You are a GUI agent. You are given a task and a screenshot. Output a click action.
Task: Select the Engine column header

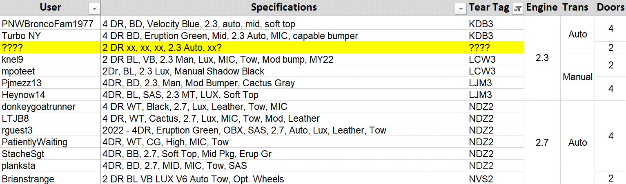click(x=542, y=7)
